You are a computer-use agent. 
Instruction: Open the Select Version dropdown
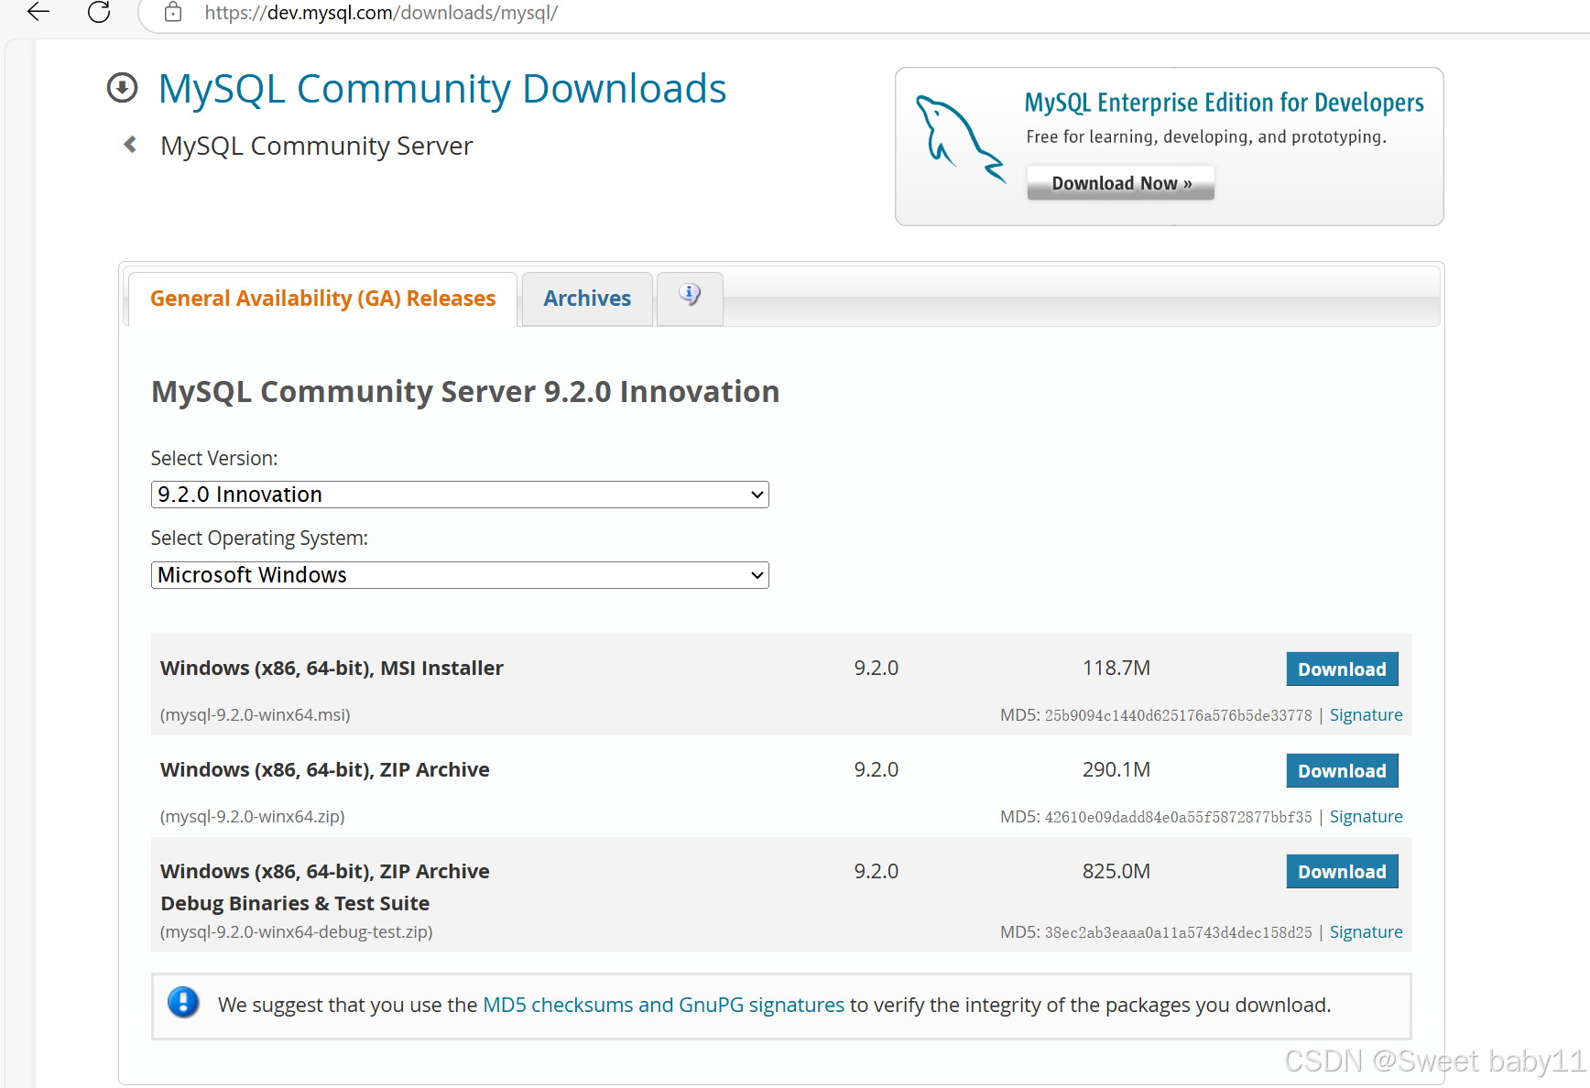pos(460,495)
